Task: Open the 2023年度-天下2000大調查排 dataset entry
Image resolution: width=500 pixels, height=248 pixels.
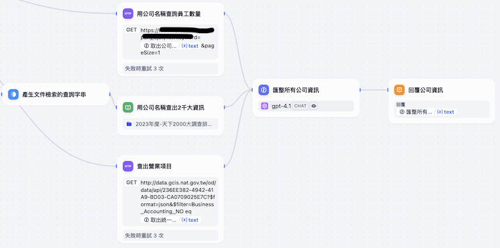Action: click(x=171, y=124)
